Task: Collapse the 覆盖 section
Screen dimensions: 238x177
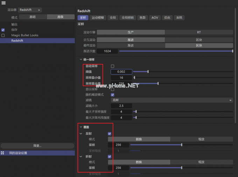Action: pyautogui.click(x=81, y=127)
